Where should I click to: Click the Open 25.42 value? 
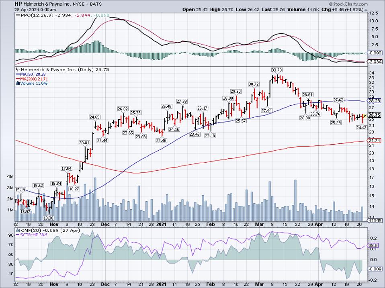195,10
